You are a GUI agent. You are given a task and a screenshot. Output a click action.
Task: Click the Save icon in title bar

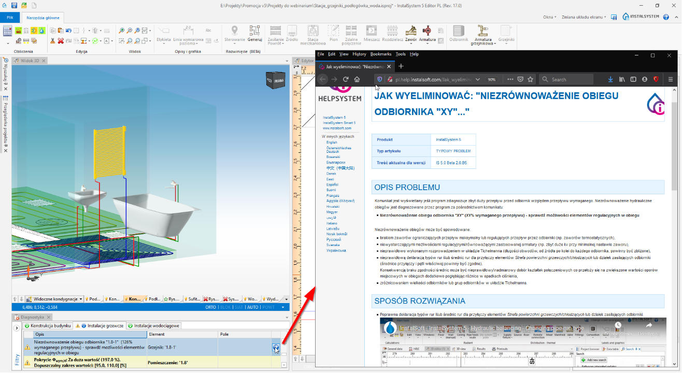(x=14, y=5)
